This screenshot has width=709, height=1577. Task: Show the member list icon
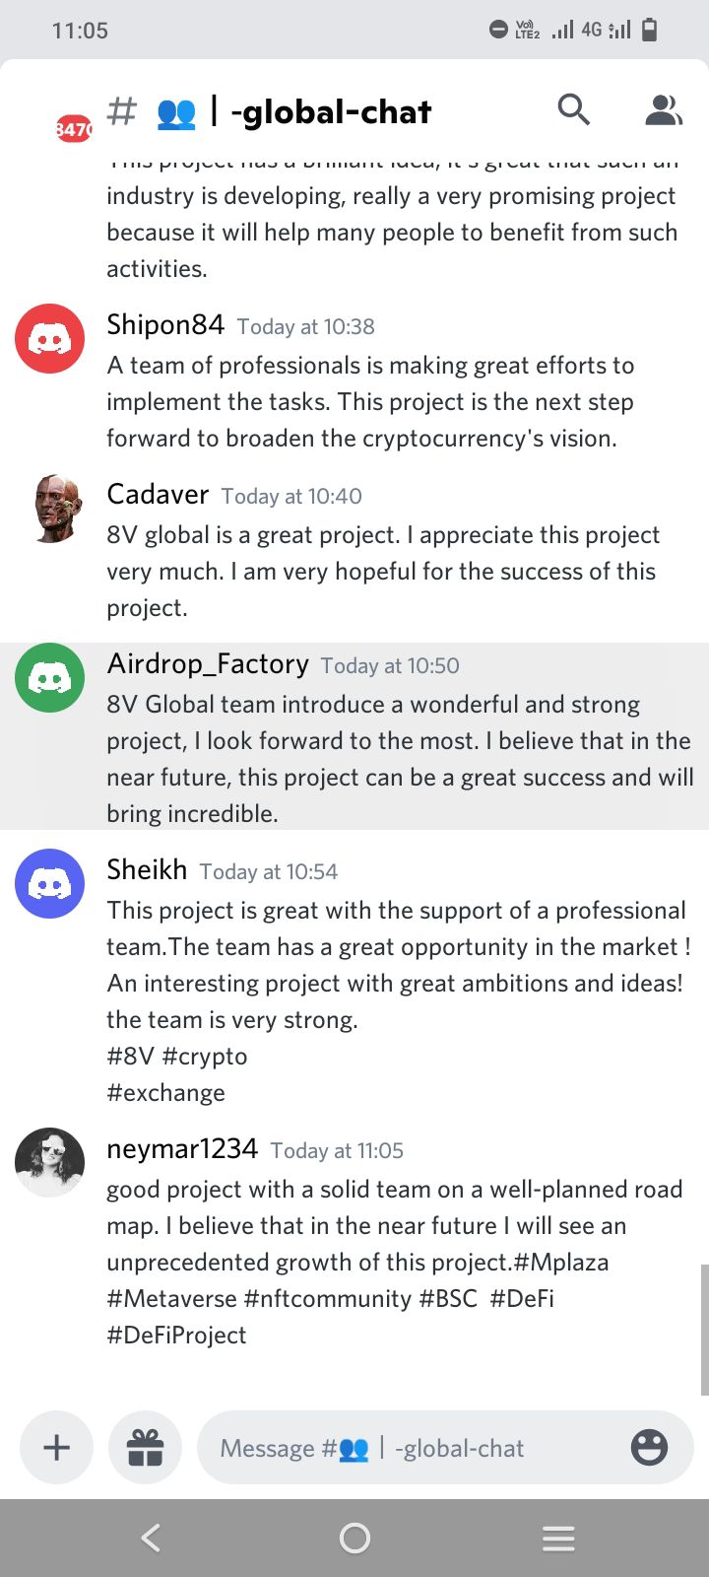point(664,110)
